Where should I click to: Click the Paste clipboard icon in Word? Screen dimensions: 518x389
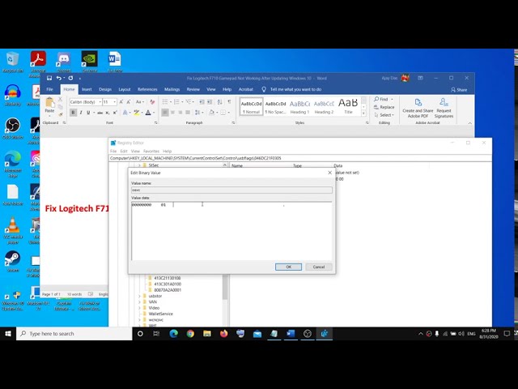click(x=49, y=103)
